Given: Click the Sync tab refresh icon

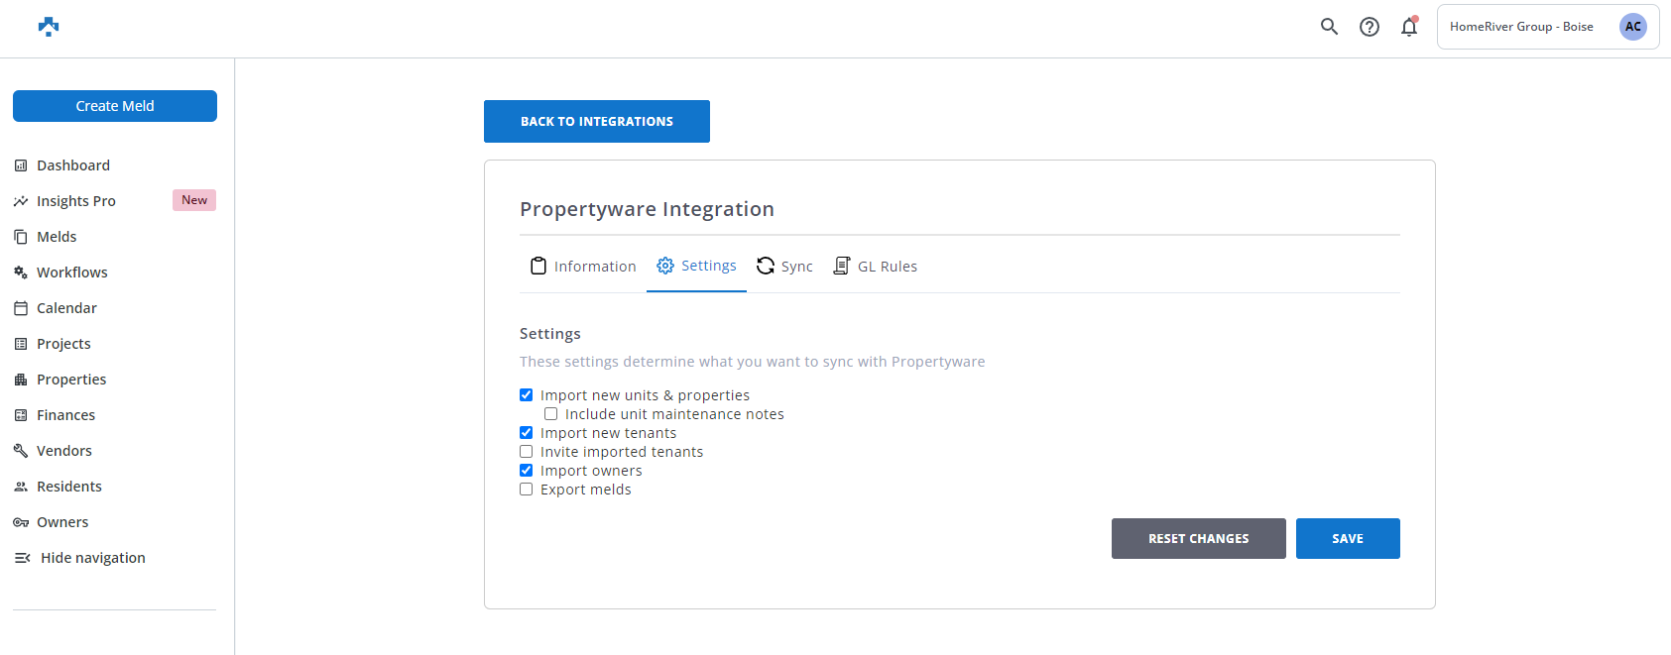Looking at the screenshot, I should coord(766,266).
